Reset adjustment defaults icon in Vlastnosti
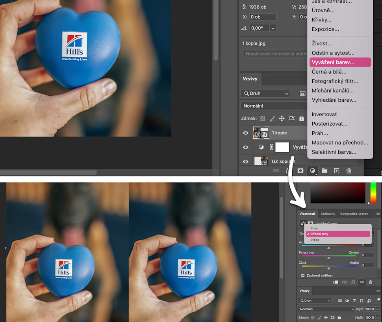This screenshot has height=322, width=382. click(x=353, y=282)
